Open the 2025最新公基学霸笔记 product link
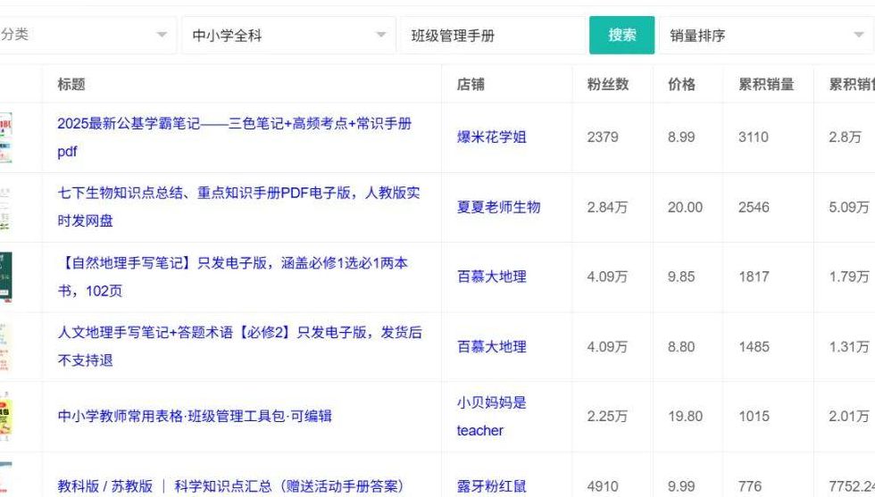 (234, 124)
